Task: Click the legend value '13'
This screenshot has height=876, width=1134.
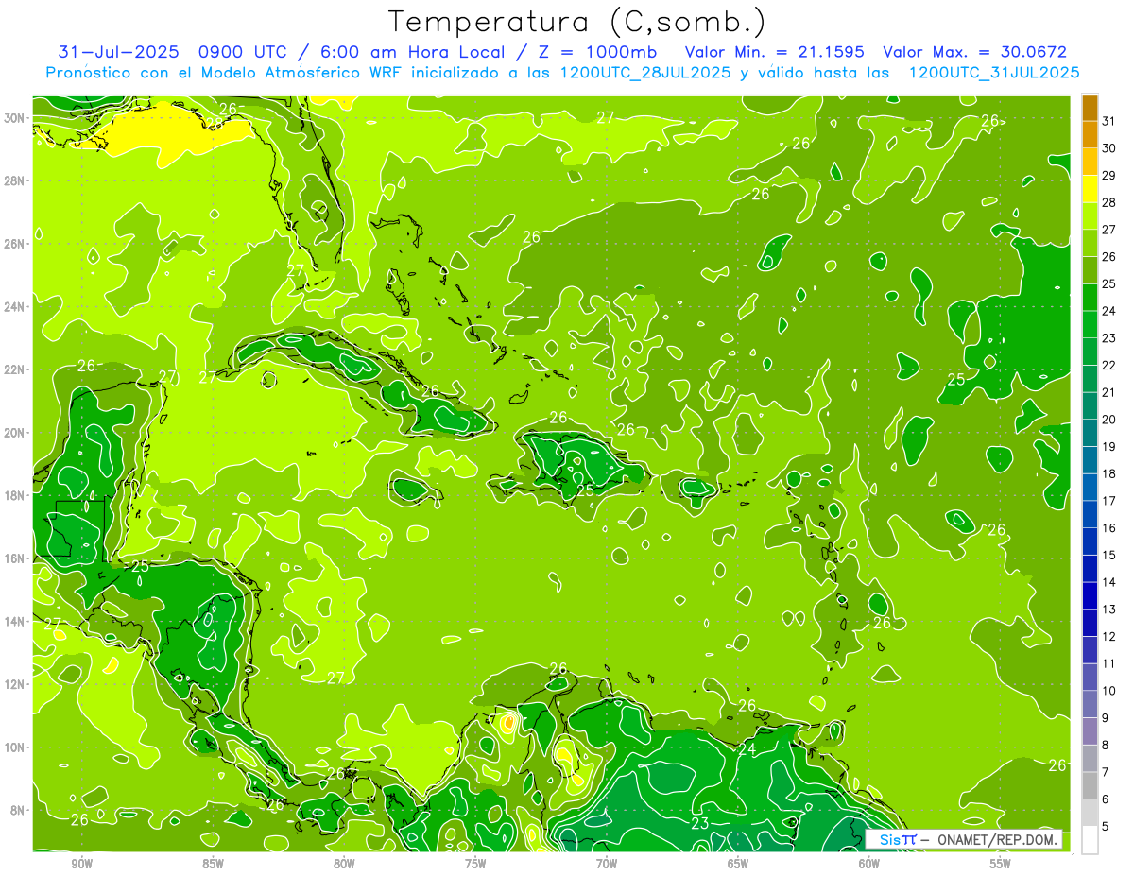Action: click(1109, 610)
